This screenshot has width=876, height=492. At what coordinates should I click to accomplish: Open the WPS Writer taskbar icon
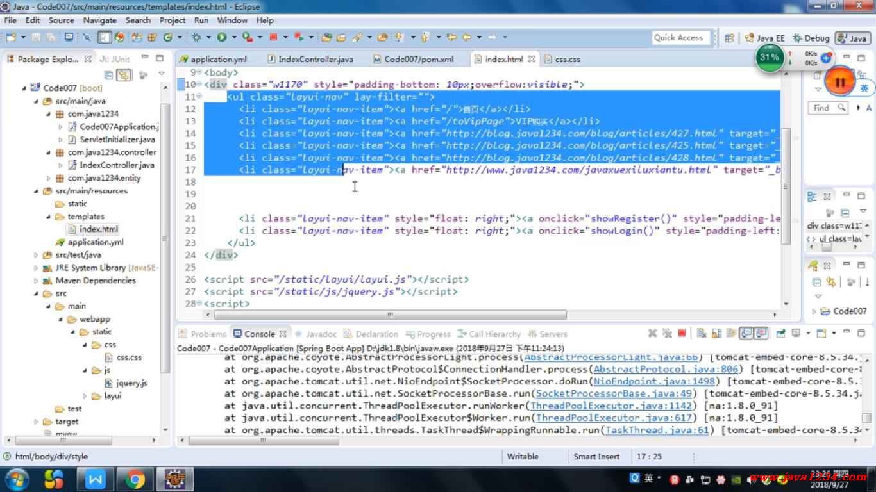pos(96,479)
